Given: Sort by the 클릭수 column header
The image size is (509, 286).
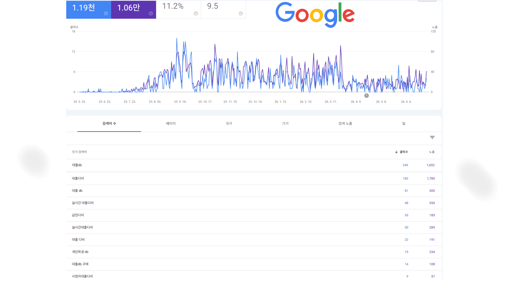Looking at the screenshot, I should coord(404,152).
